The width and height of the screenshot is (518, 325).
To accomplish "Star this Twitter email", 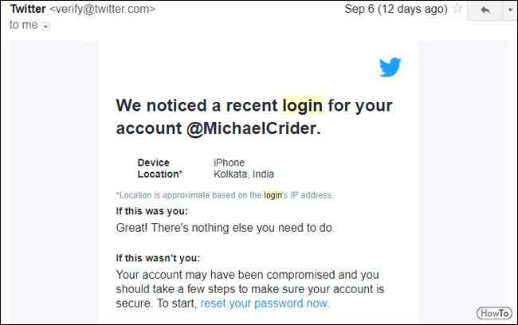I will pos(457,9).
